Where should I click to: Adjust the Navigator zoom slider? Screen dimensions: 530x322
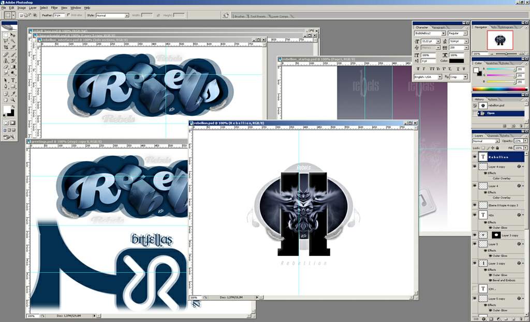click(506, 54)
